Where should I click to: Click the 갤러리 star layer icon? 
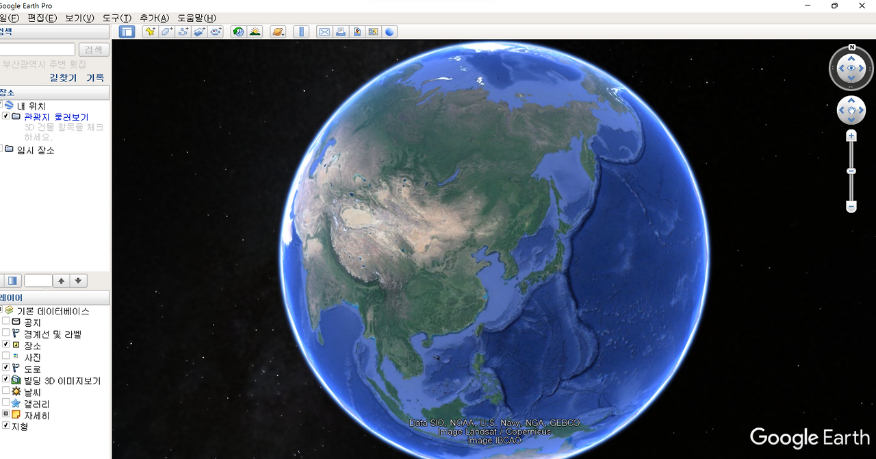tap(16, 403)
